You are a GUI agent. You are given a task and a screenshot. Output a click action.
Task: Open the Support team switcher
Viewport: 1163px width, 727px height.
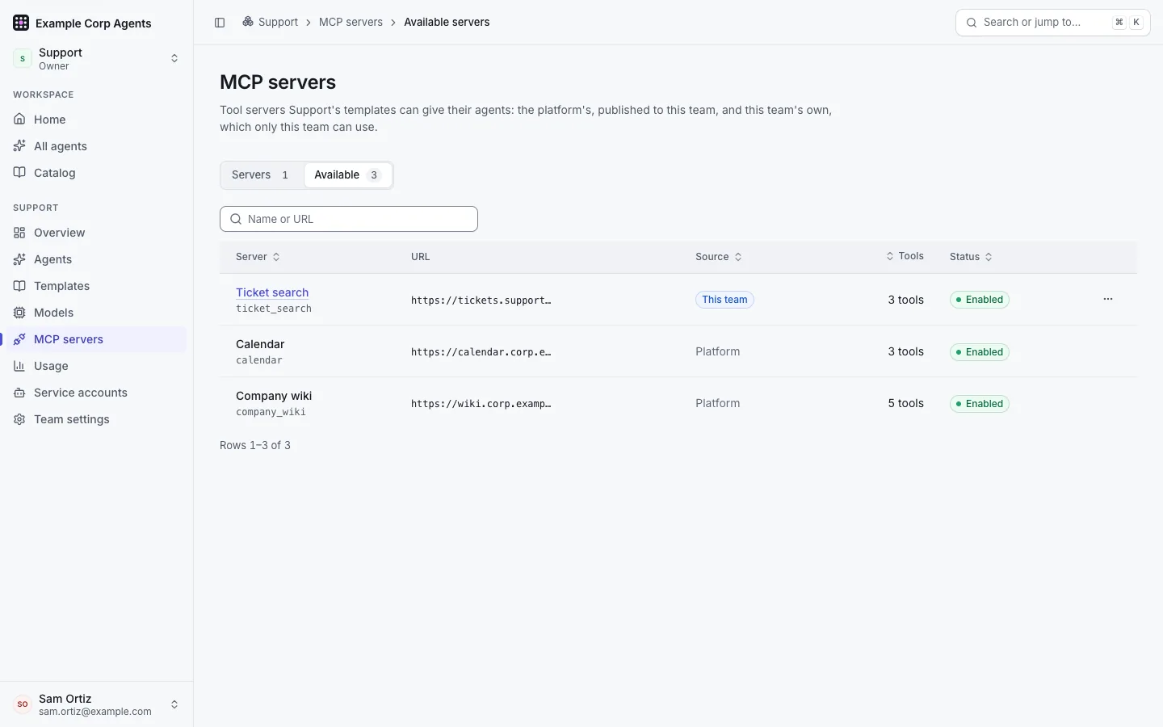coord(97,58)
